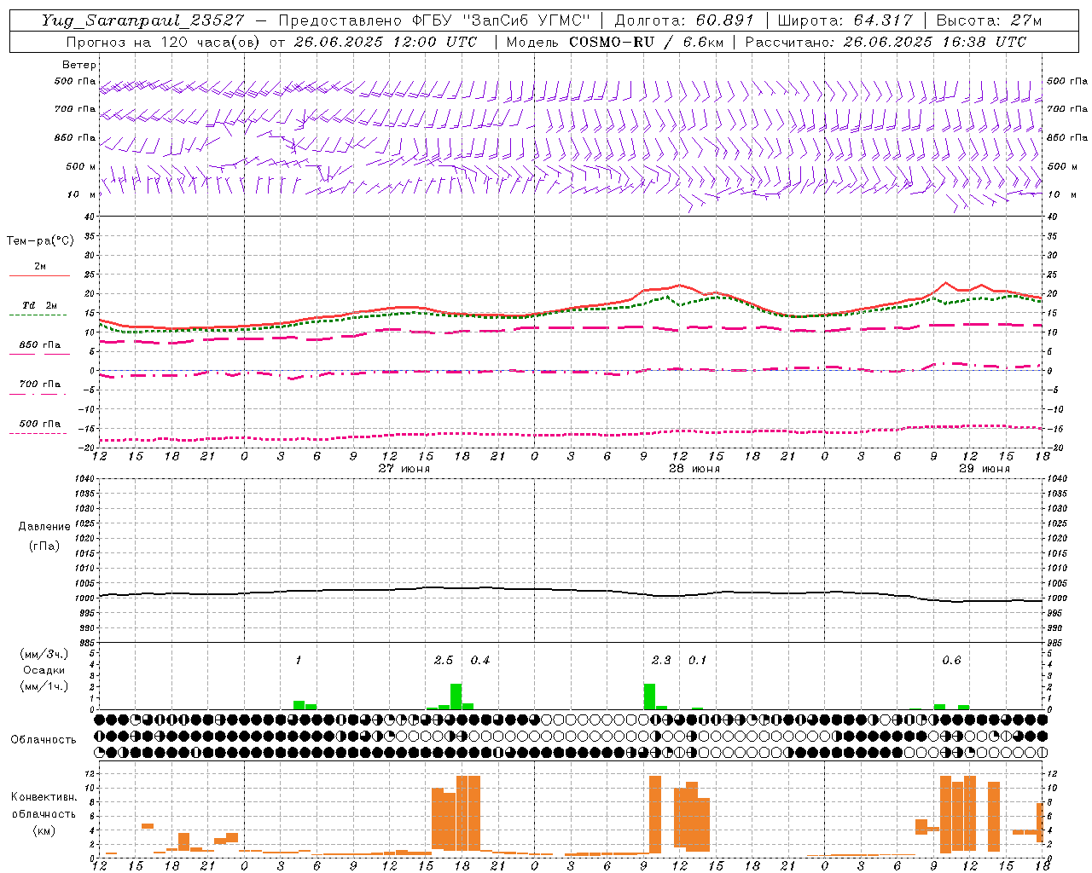Click the Конвективн. облачность label
1092x873 pixels.
[44, 806]
